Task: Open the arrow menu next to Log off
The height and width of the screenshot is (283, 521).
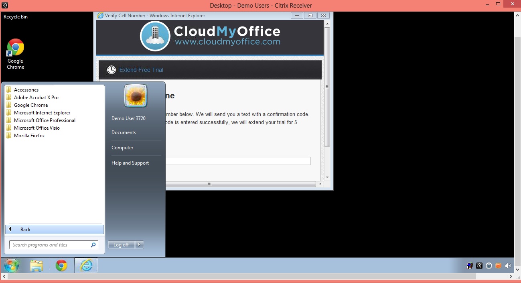Action: pyautogui.click(x=140, y=245)
